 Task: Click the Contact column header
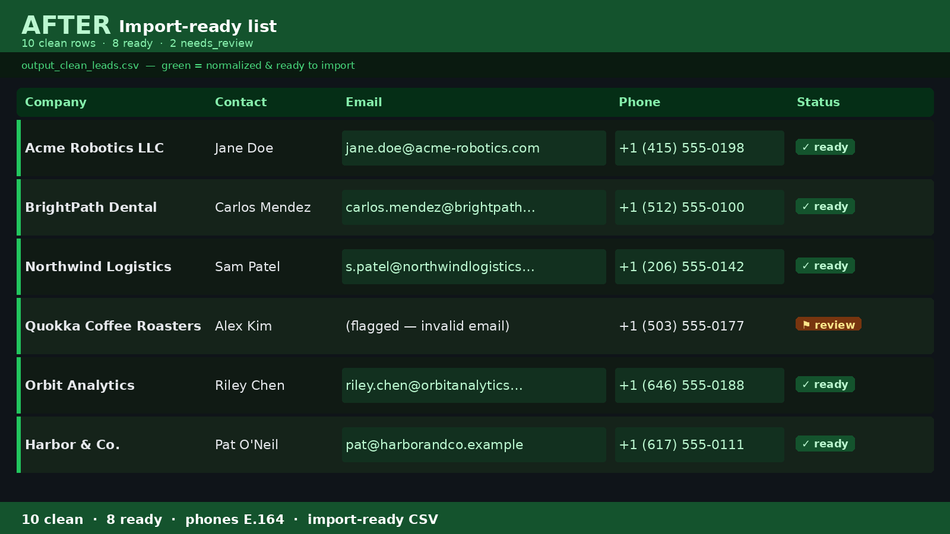click(240, 102)
